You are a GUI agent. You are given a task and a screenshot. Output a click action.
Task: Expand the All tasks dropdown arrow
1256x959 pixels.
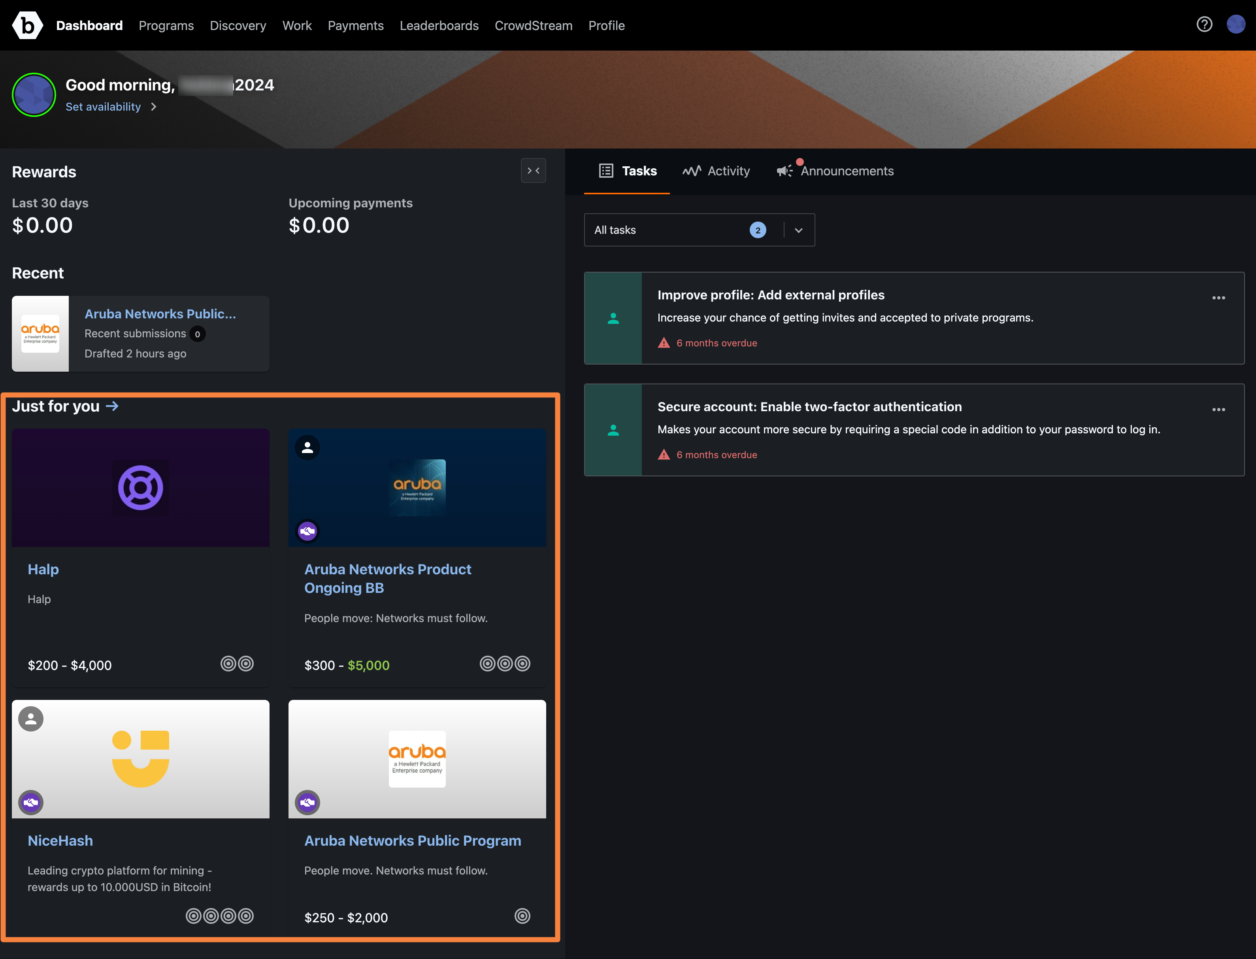pyautogui.click(x=798, y=230)
